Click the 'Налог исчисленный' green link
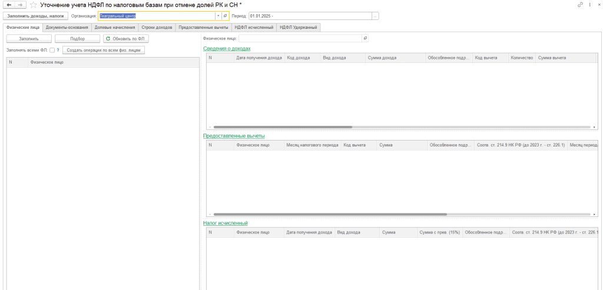 [225, 223]
